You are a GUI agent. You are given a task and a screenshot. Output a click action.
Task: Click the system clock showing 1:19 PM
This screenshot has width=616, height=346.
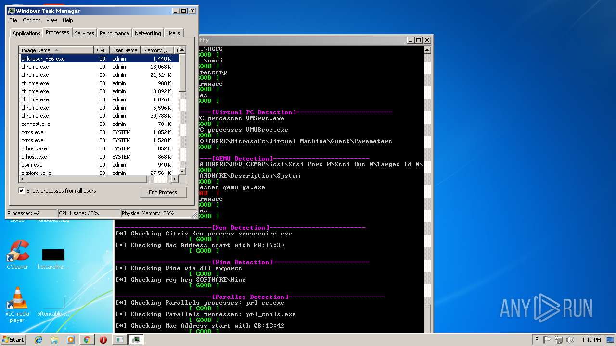pos(591,340)
